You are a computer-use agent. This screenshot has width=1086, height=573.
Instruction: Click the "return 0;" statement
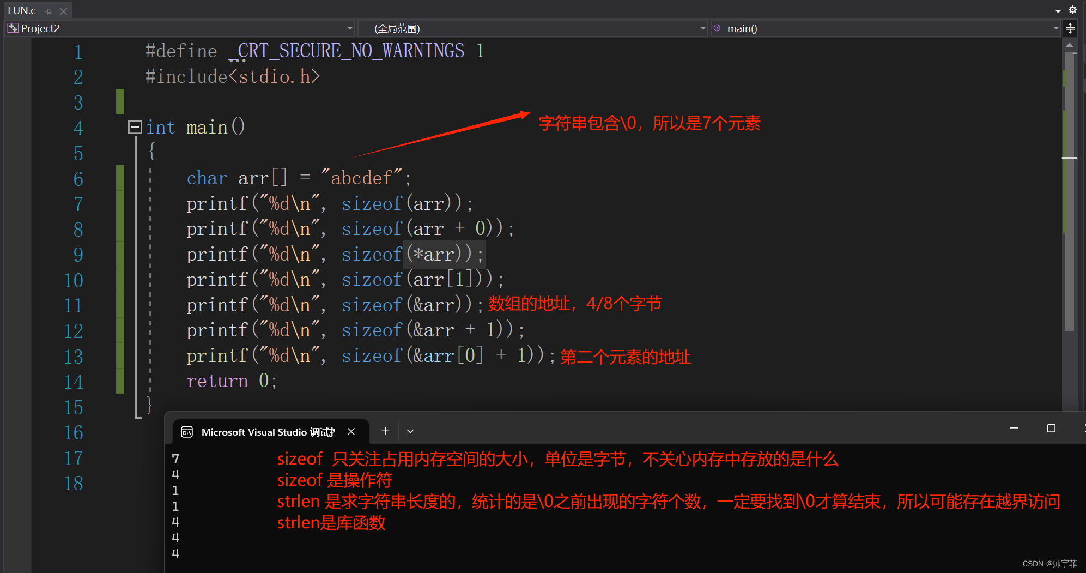(232, 381)
